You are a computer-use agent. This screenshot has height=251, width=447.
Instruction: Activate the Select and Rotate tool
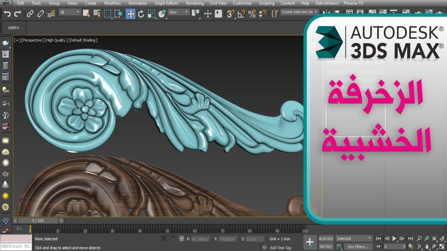[x=141, y=14]
